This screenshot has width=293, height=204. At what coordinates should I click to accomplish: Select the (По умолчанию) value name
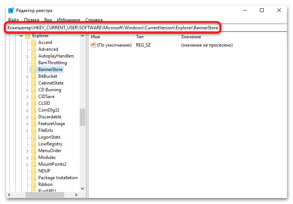(x=114, y=45)
